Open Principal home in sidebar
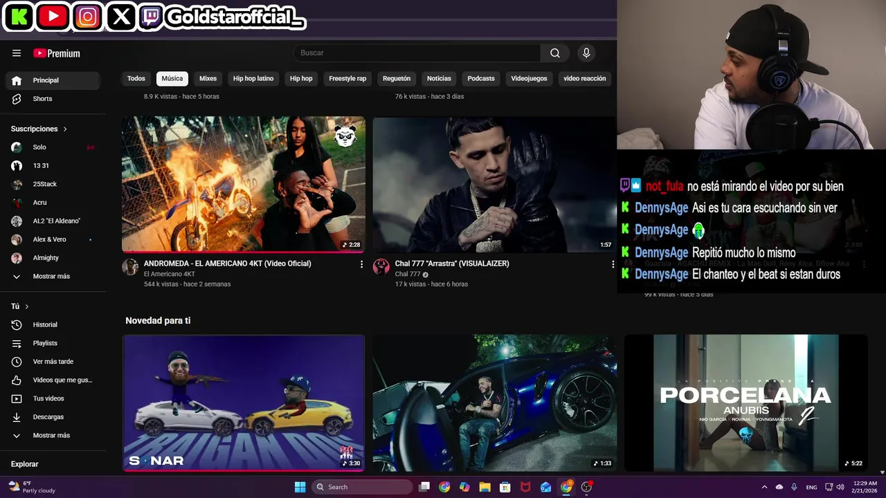The width and height of the screenshot is (886, 498). (x=53, y=80)
